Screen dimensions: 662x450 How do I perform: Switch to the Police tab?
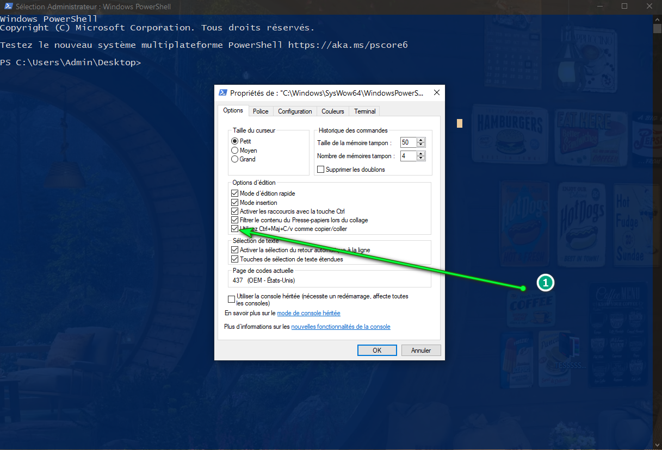click(x=261, y=111)
